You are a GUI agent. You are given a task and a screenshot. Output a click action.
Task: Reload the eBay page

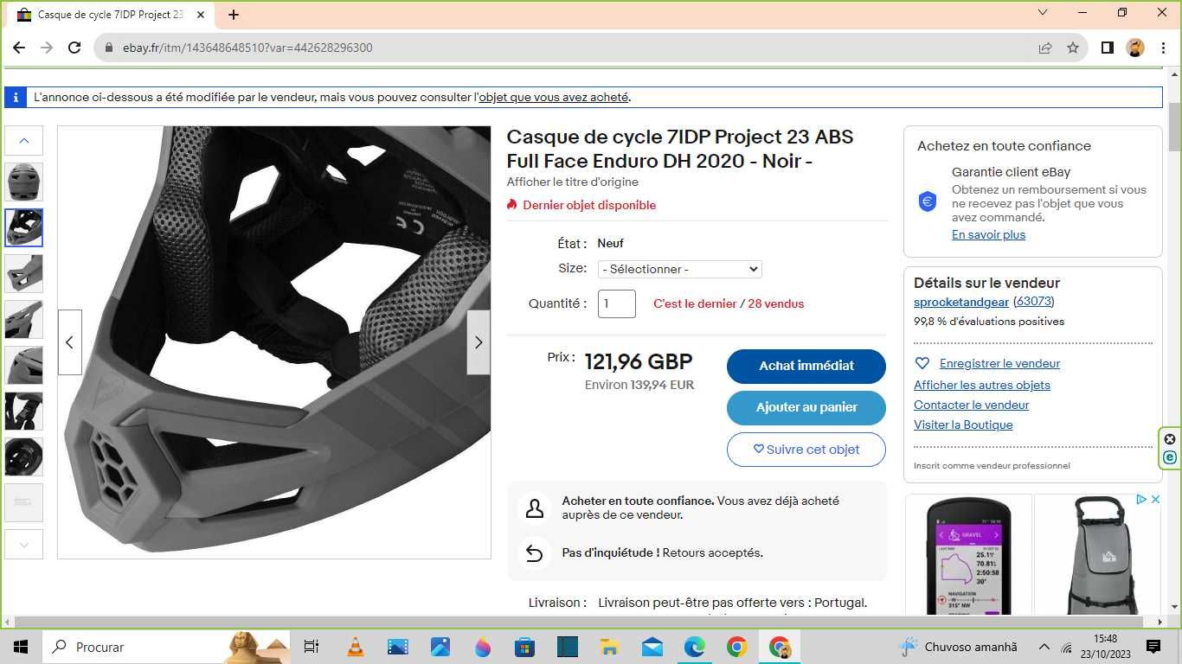[x=74, y=48]
